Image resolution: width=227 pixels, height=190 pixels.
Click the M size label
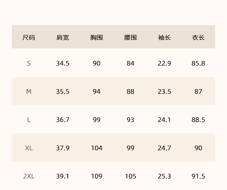[x=29, y=92]
